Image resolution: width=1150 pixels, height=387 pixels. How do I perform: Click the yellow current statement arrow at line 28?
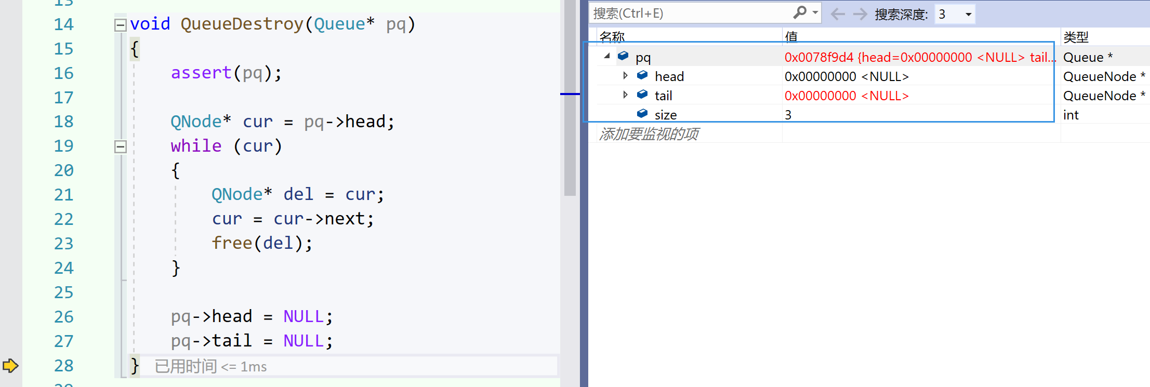(x=10, y=366)
